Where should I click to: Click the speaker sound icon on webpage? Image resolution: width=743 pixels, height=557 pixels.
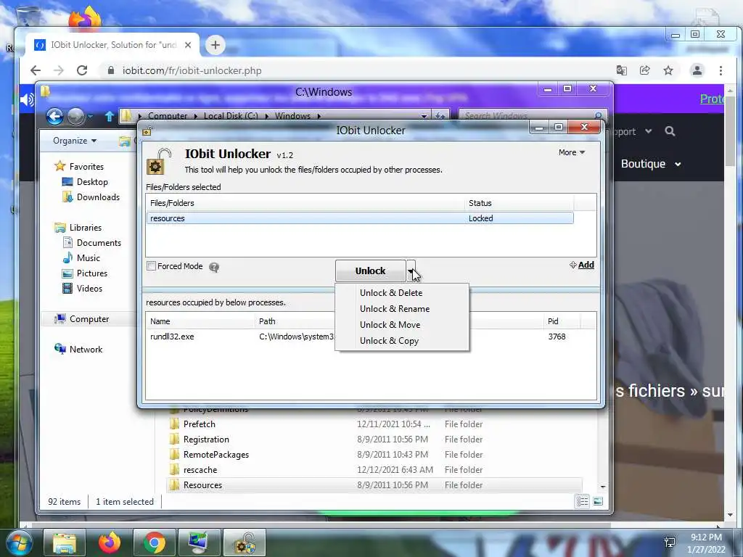click(x=27, y=99)
